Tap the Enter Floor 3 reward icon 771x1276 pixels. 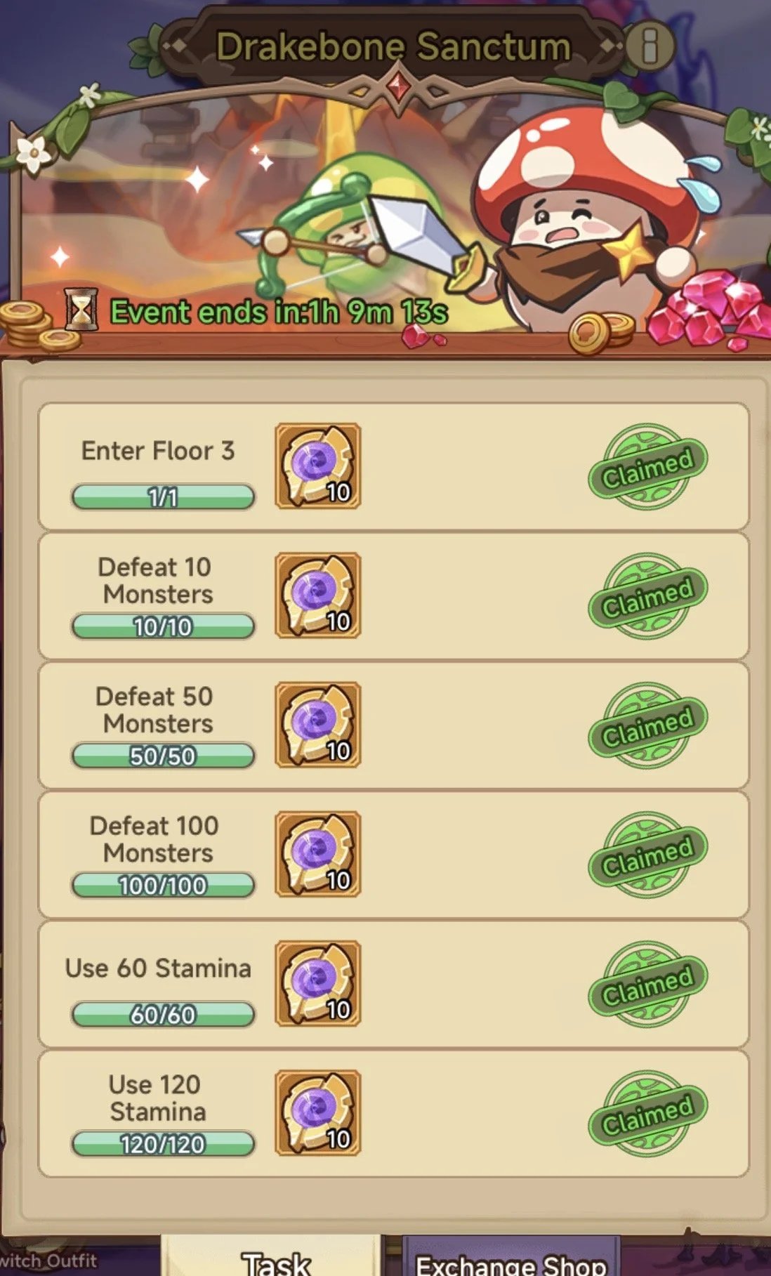(318, 466)
